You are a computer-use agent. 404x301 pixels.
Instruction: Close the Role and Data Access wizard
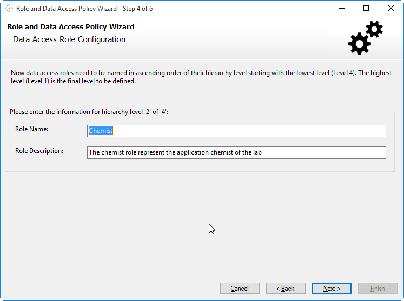(391, 8)
